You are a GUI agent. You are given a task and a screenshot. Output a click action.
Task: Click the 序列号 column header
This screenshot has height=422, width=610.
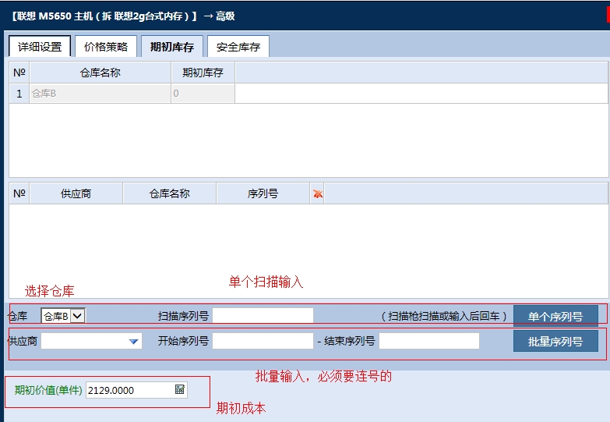(263, 193)
